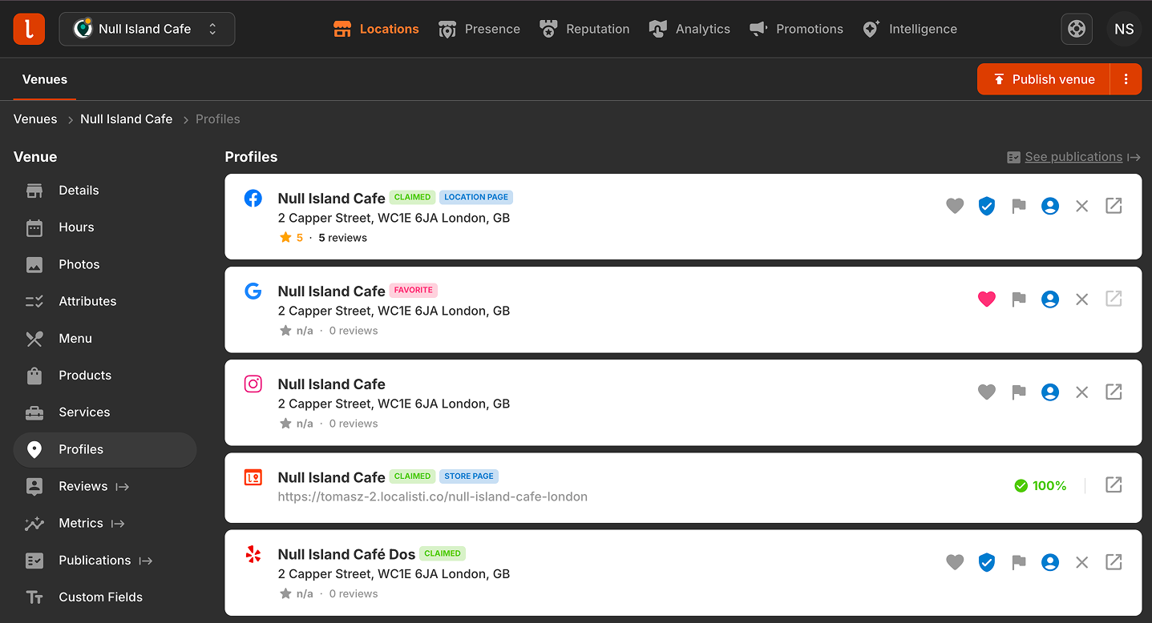Open the Locations section
The image size is (1152, 623).
pos(376,29)
